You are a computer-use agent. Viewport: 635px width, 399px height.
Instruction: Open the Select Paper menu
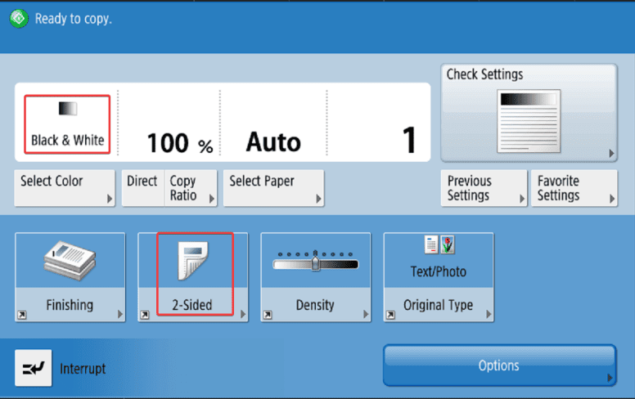pos(274,188)
